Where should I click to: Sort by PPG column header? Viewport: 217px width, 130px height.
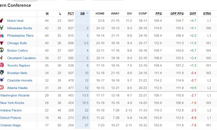158,14
